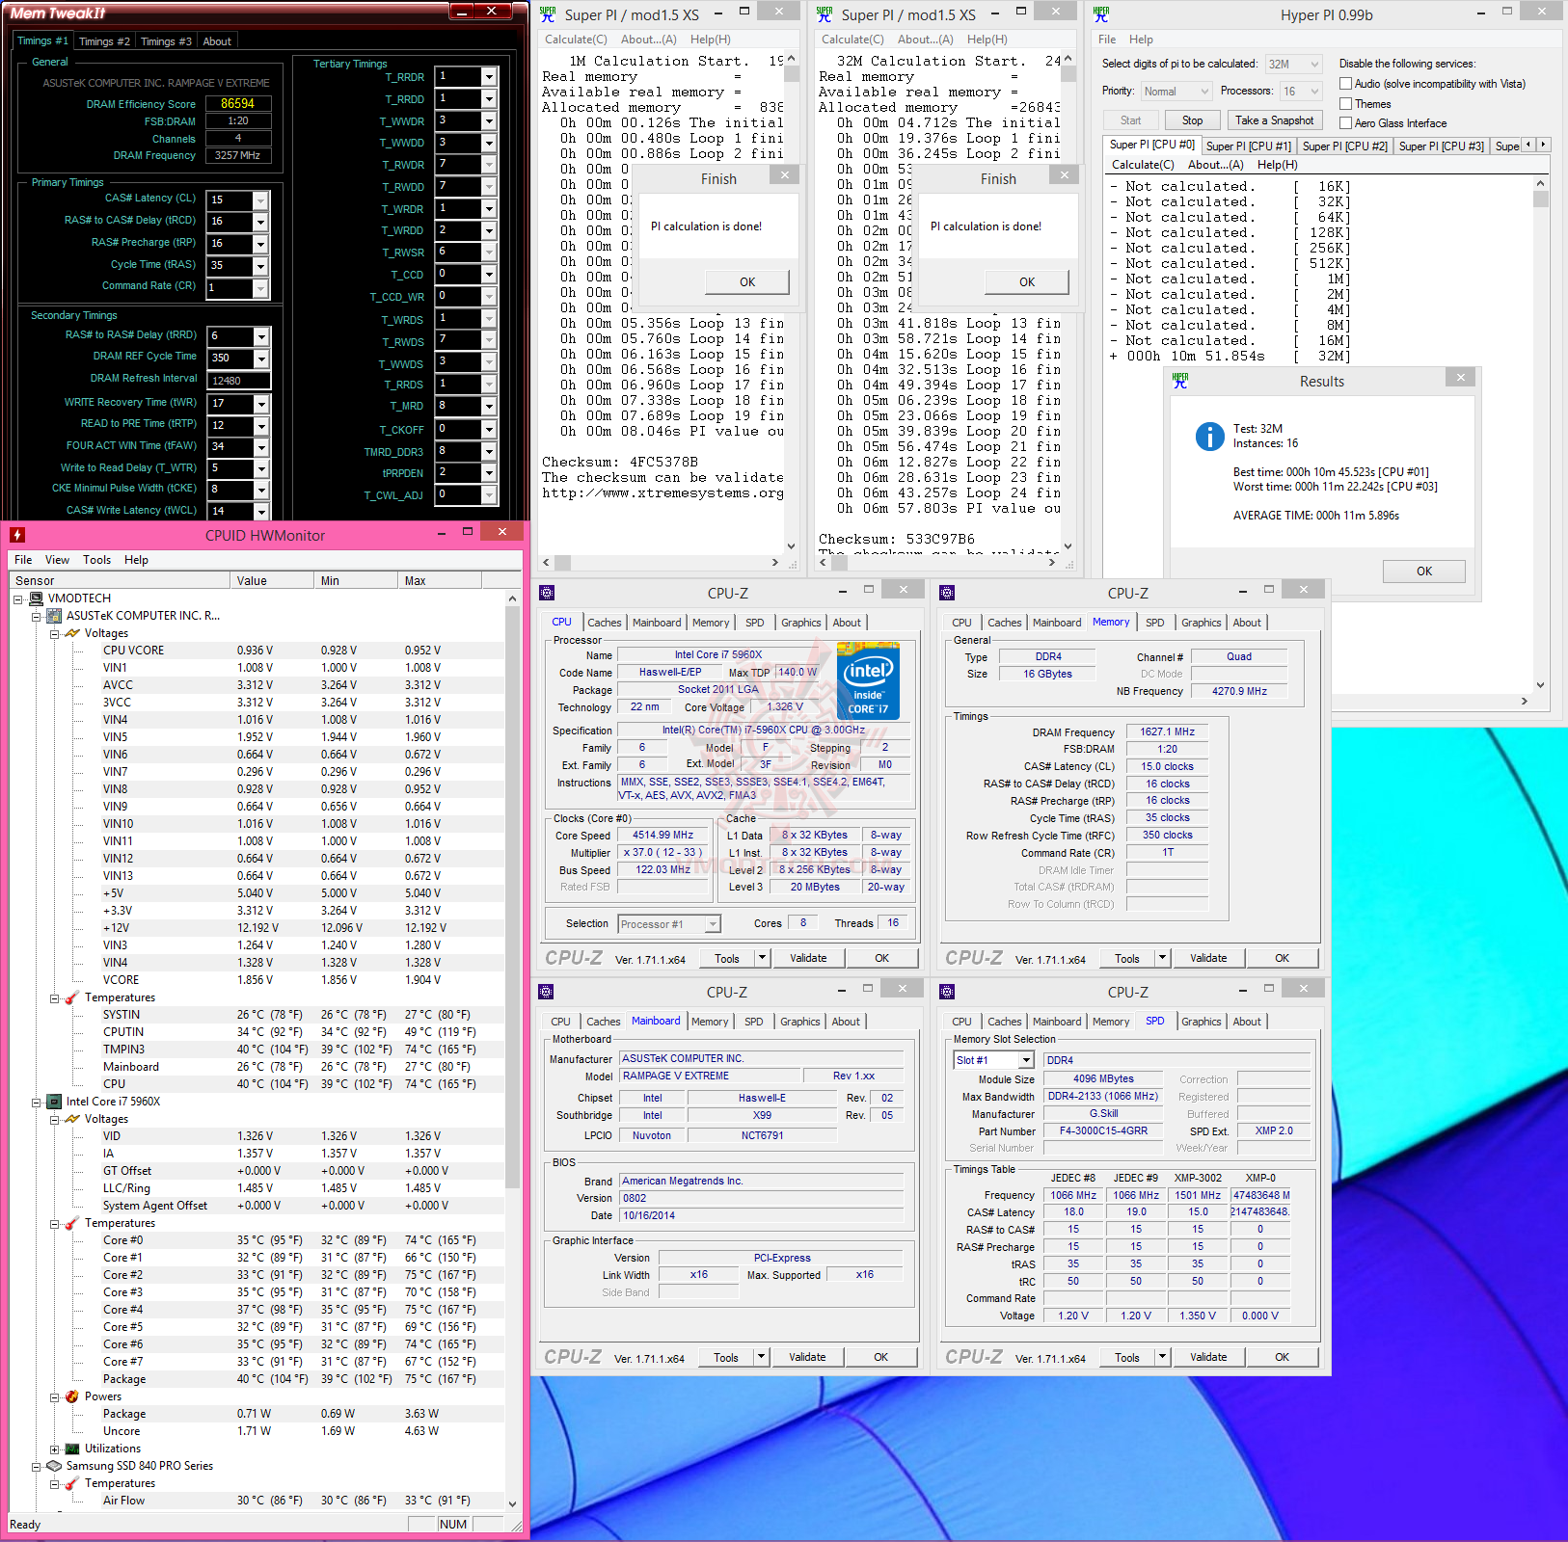The height and width of the screenshot is (1542, 1568).
Task: Open T_RRDR dropdown in Tertiary Timings
Action: coord(489,77)
